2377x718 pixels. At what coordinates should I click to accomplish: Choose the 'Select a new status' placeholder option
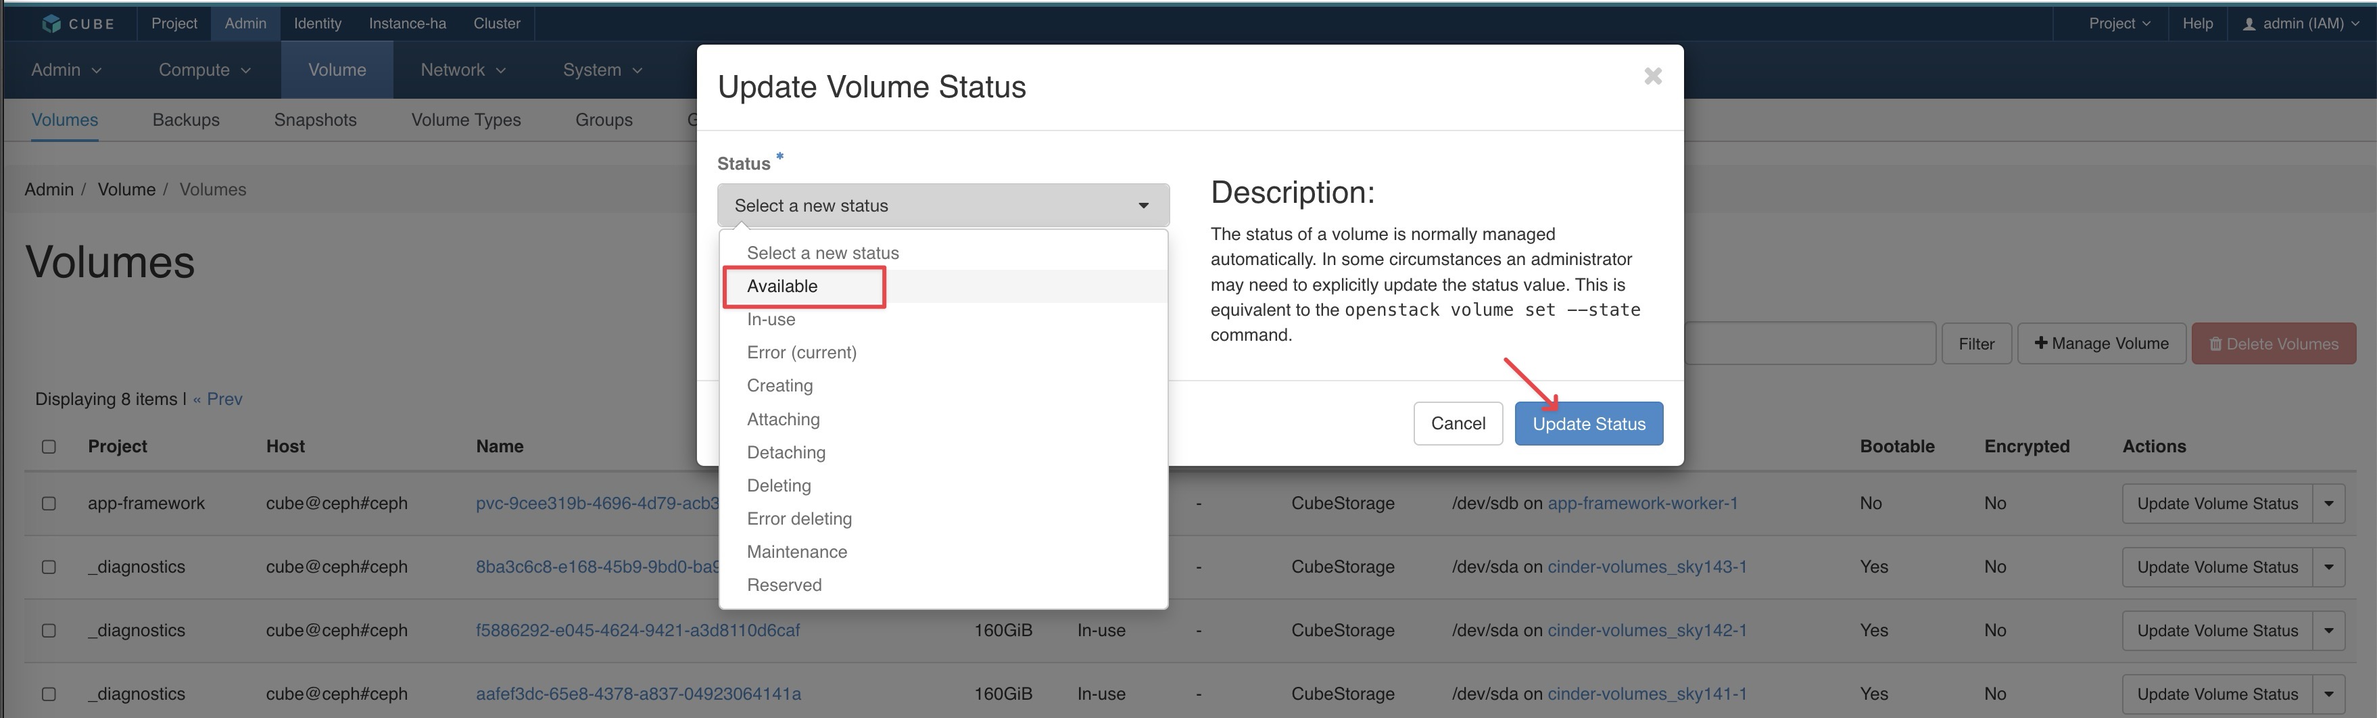click(943, 253)
